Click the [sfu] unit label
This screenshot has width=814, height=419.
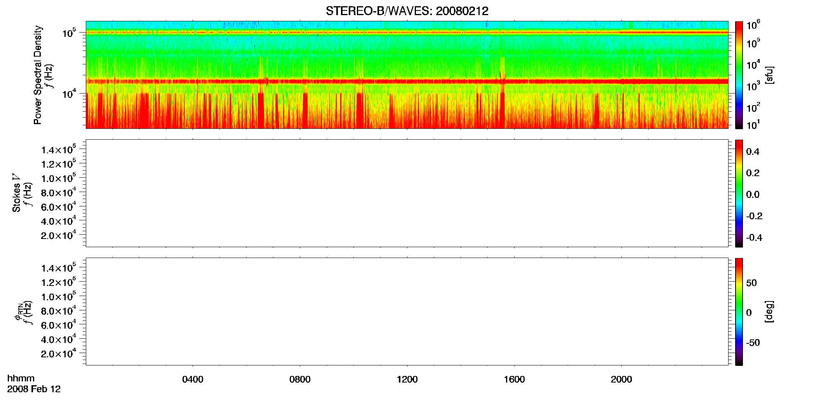coord(769,75)
